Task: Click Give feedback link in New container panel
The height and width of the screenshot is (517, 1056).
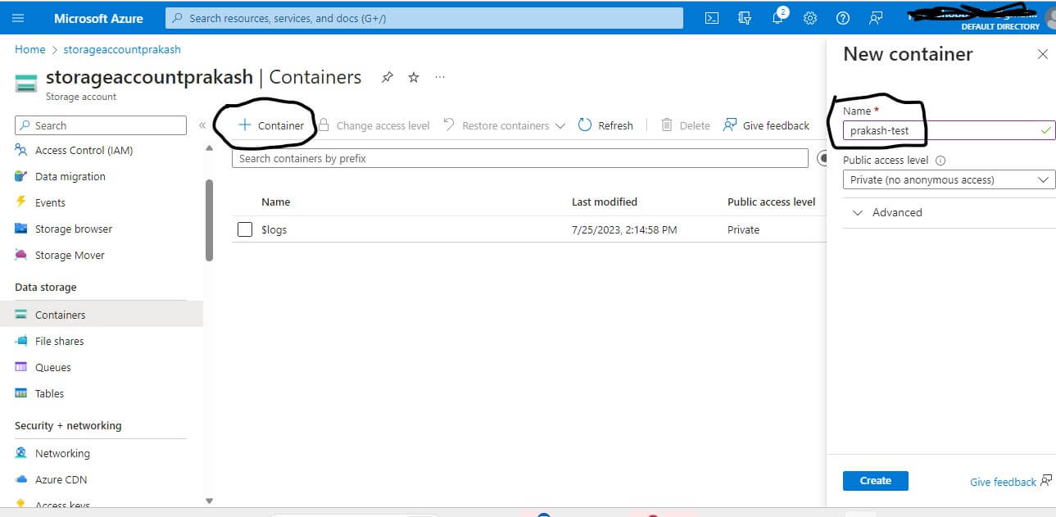Action: click(1003, 482)
